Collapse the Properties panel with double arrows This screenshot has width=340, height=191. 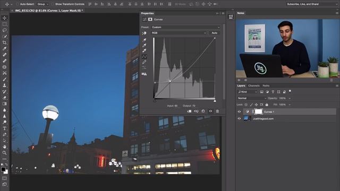(217, 13)
